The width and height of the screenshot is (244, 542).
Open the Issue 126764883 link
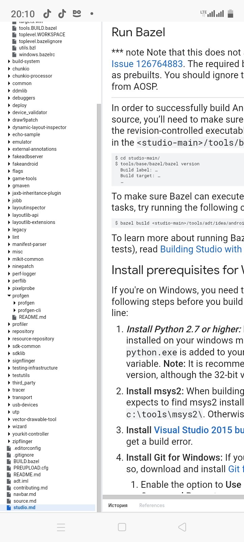147,64
